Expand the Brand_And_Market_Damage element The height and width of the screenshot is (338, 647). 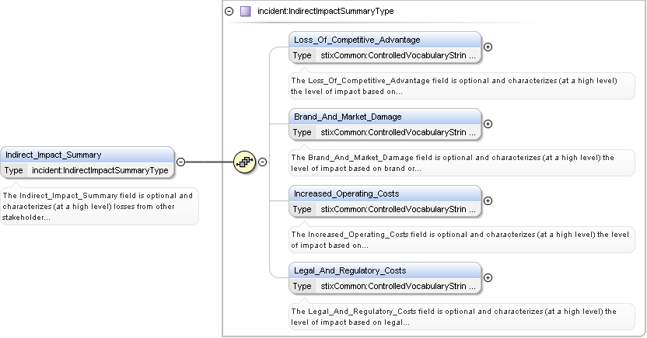coord(488,124)
